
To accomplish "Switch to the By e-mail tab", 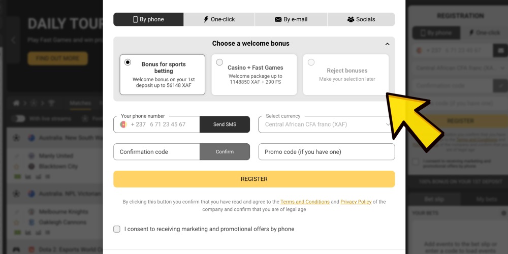I will pos(291,19).
